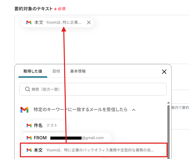Click the scrollbar up arrow in the list
Screen dimensions: 189x159
[168, 103]
